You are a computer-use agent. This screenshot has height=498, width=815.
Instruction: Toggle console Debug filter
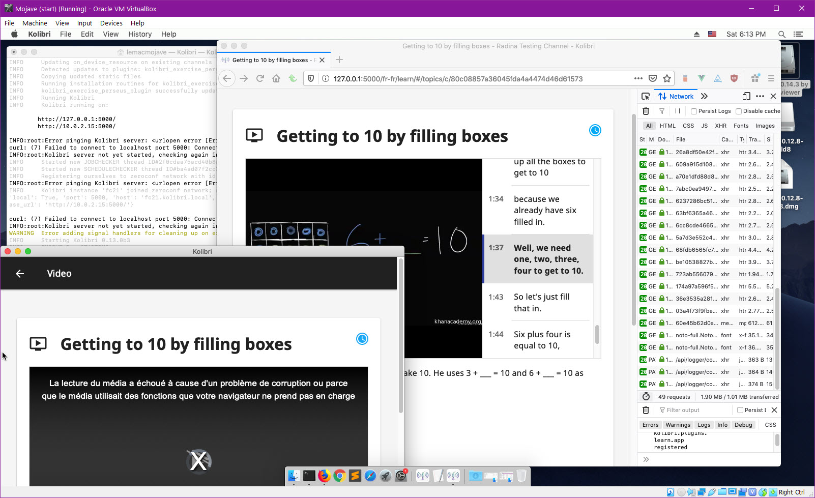click(x=743, y=425)
